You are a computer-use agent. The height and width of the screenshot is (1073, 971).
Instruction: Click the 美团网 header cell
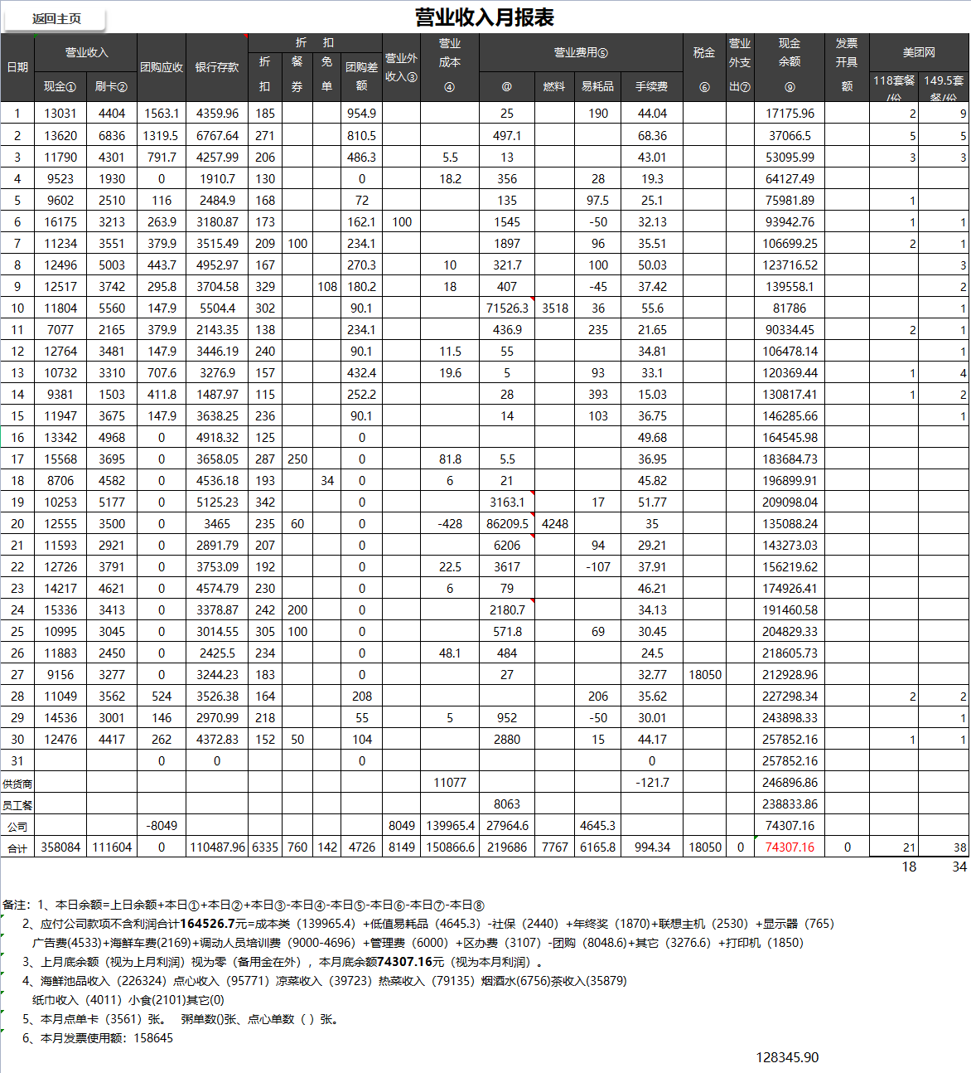click(x=919, y=52)
